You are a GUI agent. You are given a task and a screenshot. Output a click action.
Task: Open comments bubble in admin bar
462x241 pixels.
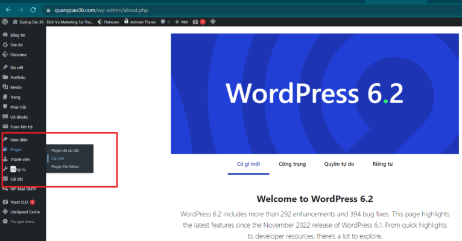point(165,22)
